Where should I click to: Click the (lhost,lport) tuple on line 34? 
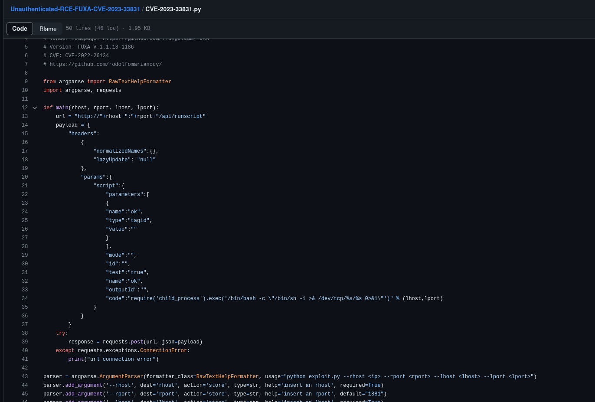(x=423, y=298)
